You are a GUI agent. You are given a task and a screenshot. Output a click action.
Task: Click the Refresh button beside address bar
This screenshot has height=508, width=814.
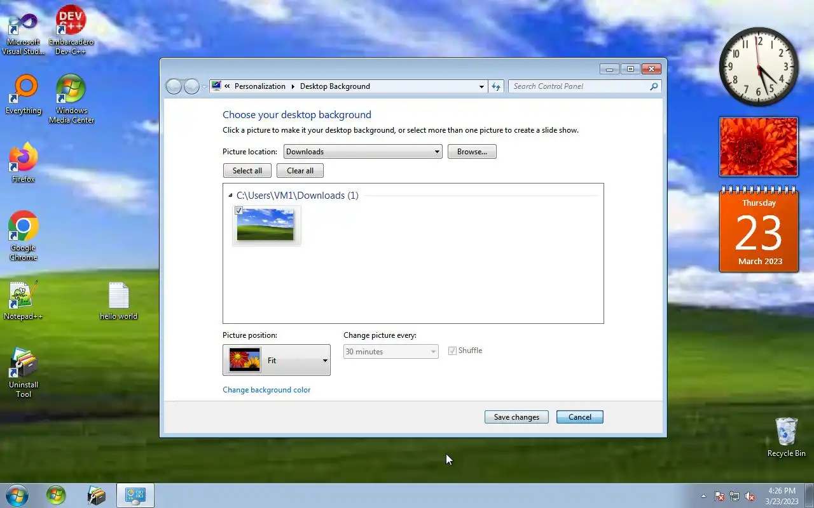(497, 86)
